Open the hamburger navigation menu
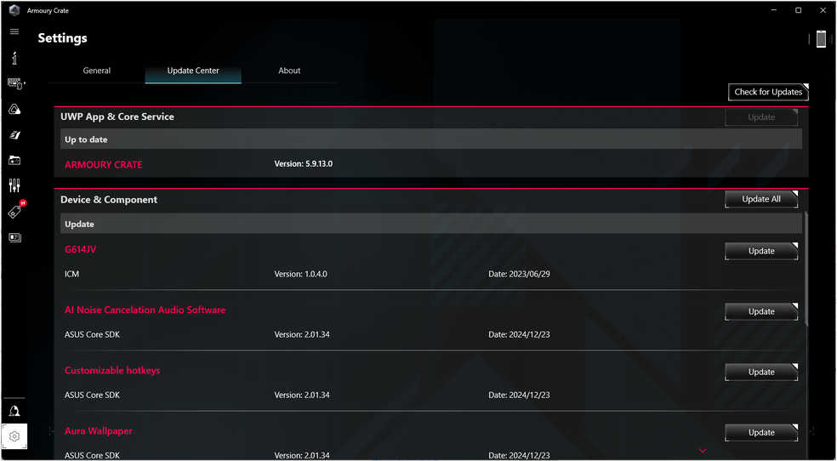The image size is (837, 461). [x=14, y=31]
